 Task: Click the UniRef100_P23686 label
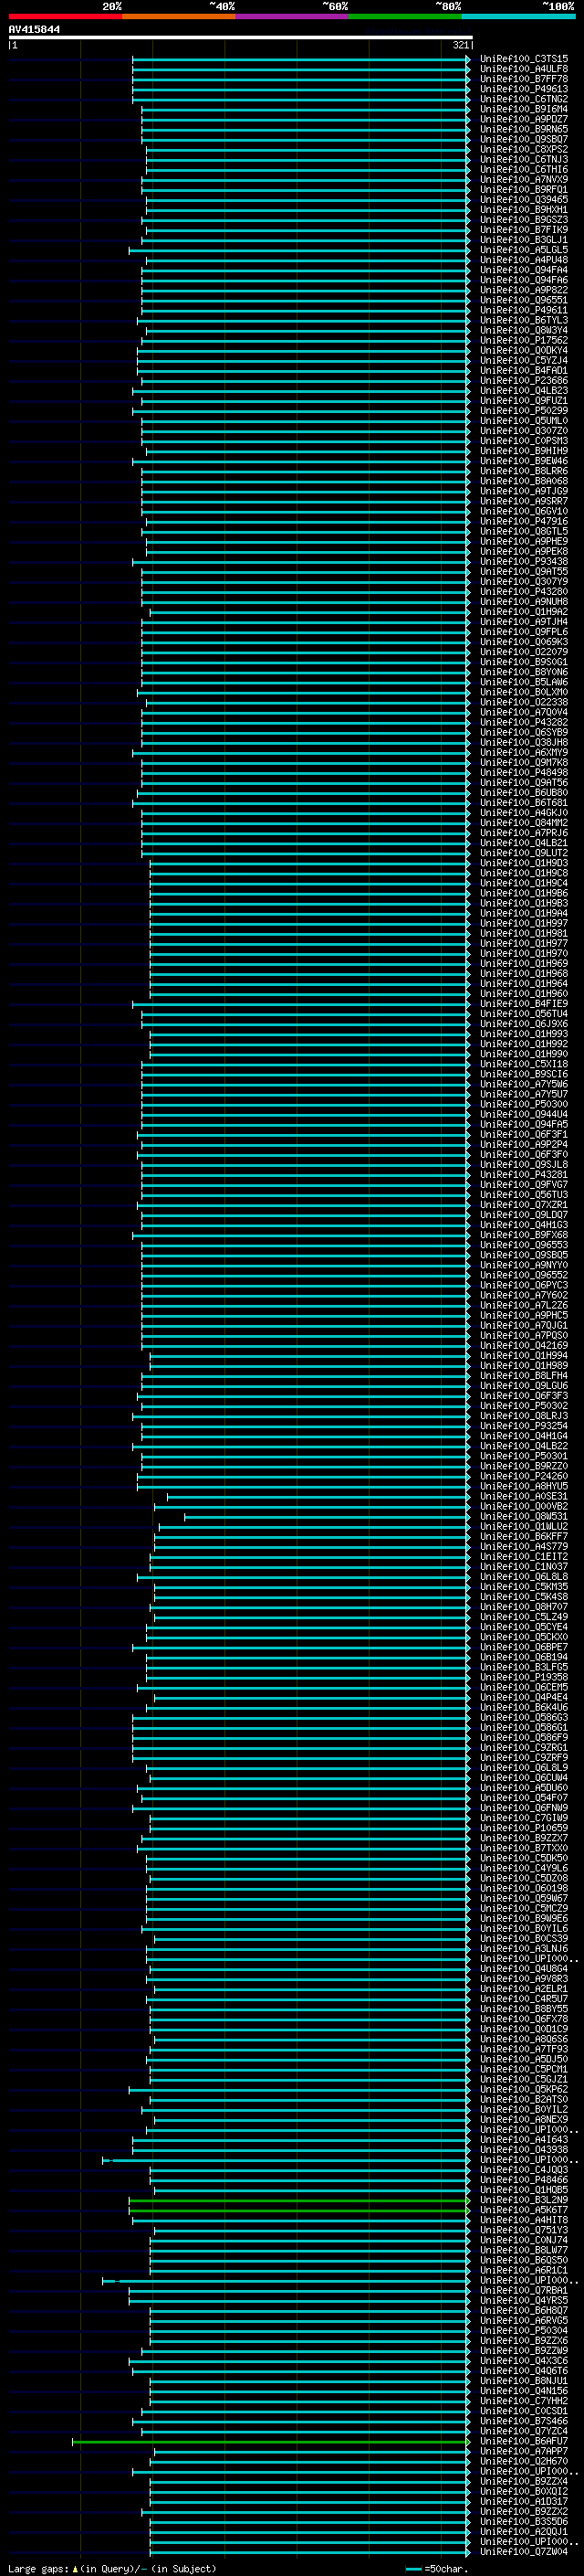click(524, 381)
